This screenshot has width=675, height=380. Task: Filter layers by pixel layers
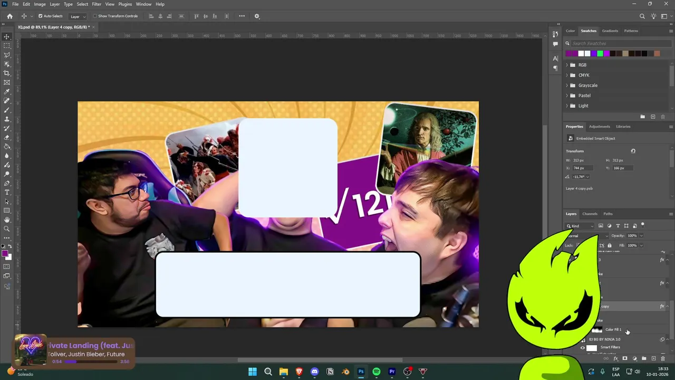(x=601, y=226)
